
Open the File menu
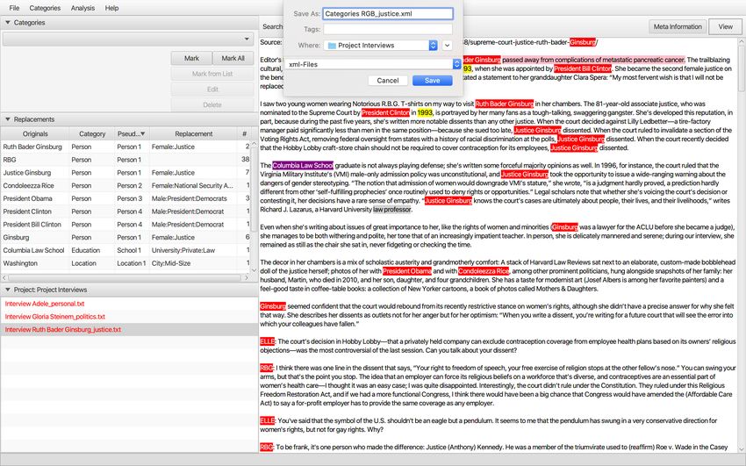click(x=14, y=8)
